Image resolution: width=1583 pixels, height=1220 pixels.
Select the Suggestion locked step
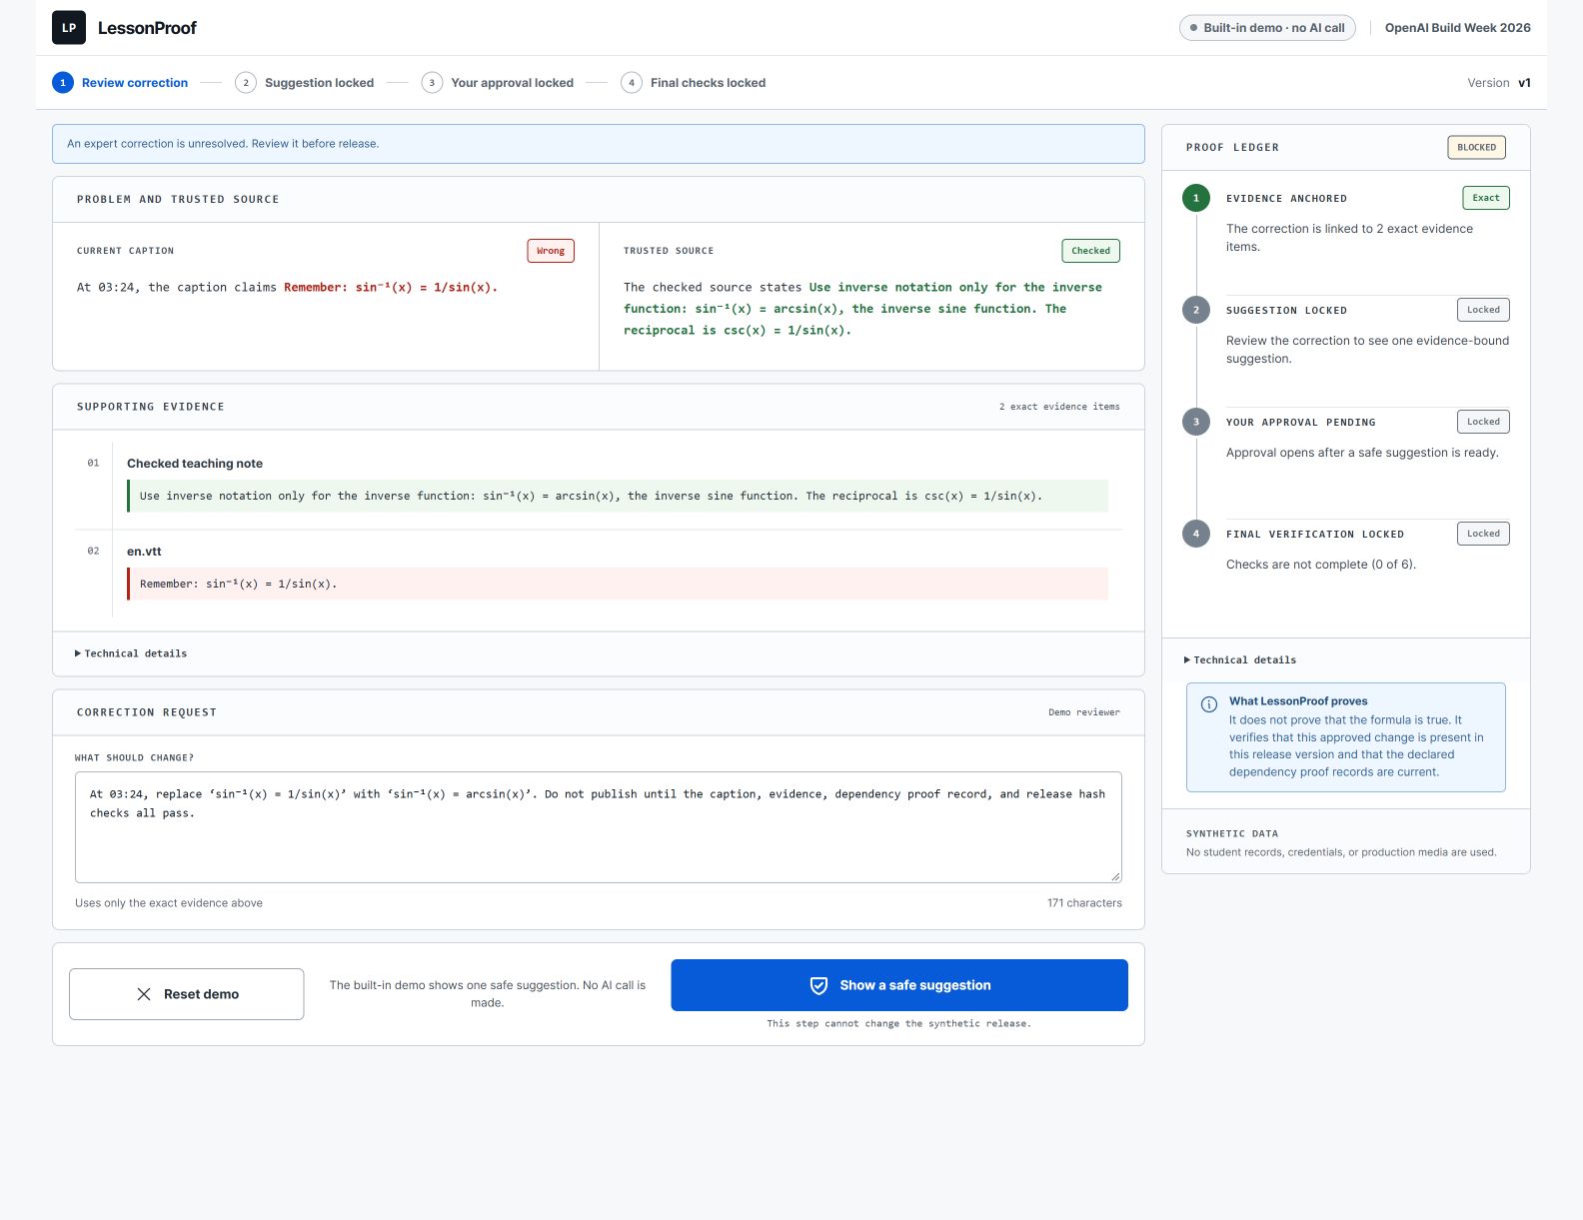[305, 83]
